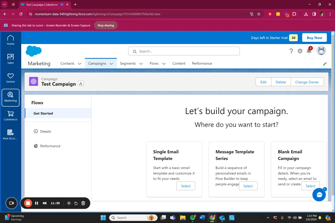Viewport: 335px width, 223px height.
Task: Open the Pinterest browser extension
Action: pos(270,14)
